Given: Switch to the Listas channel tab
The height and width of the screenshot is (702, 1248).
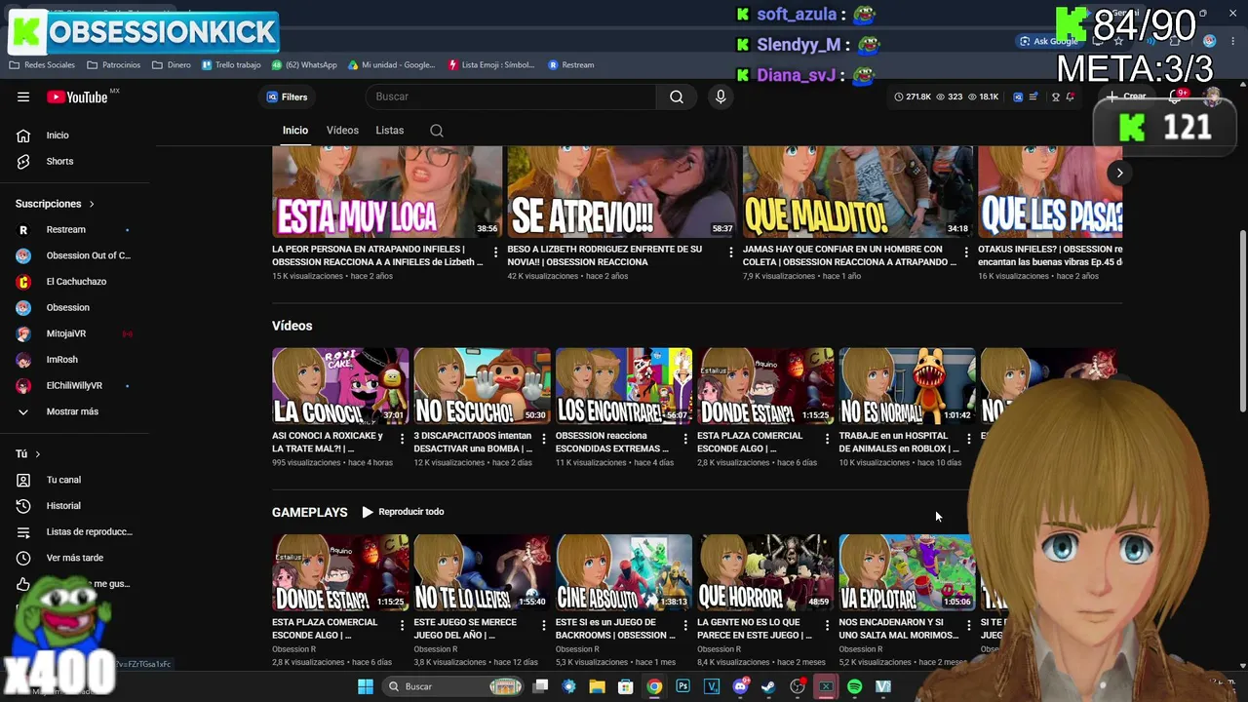Looking at the screenshot, I should 390,131.
